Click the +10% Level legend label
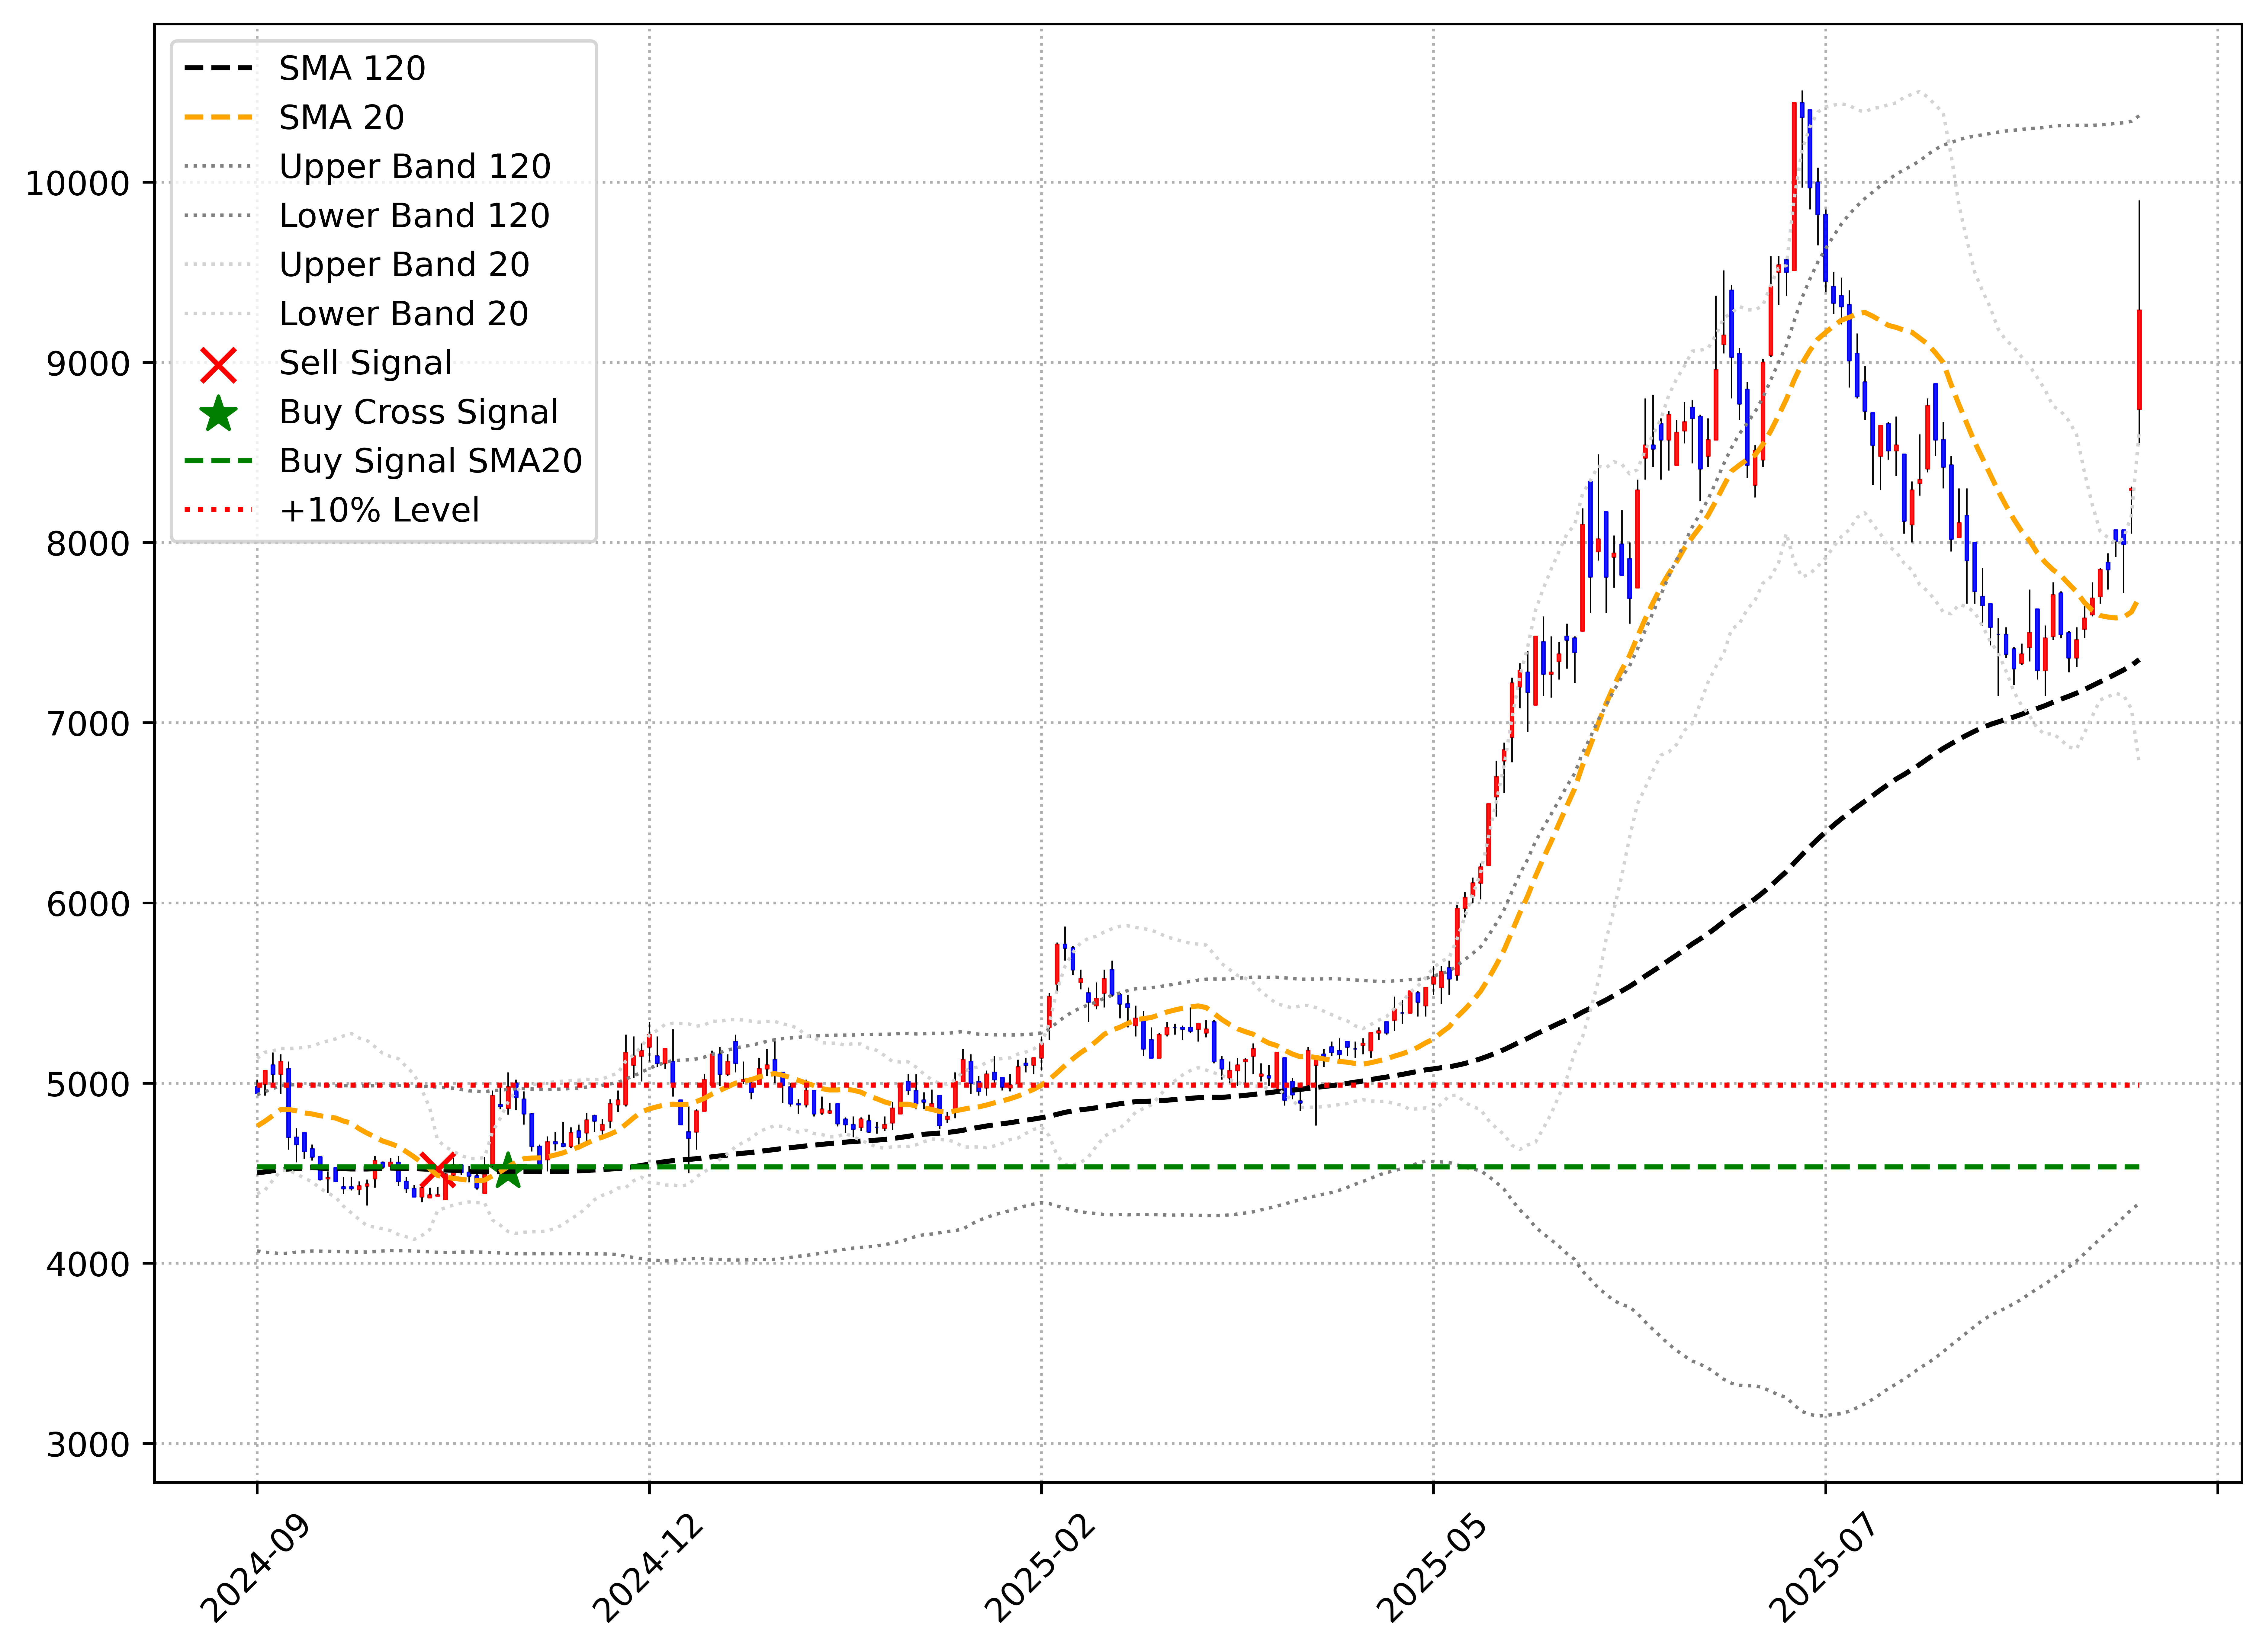Image resolution: width=2266 pixels, height=1652 pixels. click(379, 510)
